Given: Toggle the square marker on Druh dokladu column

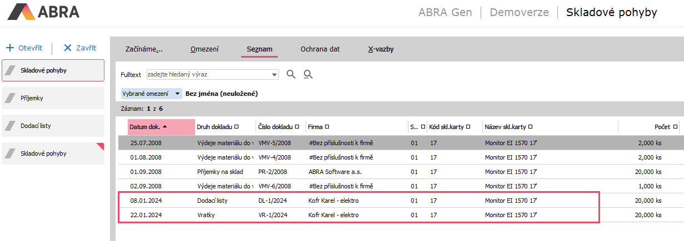Looking at the screenshot, I should [237, 127].
